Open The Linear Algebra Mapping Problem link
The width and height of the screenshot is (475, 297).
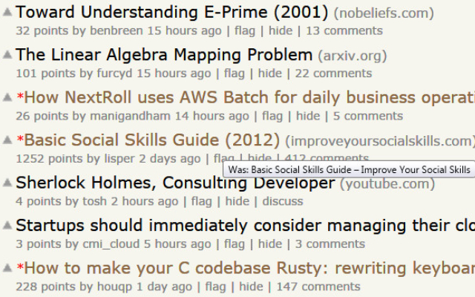click(x=163, y=55)
